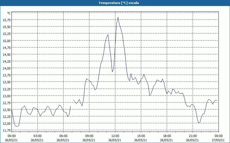Click the 06:00 time label
230x143 pixels.
(x=63, y=136)
